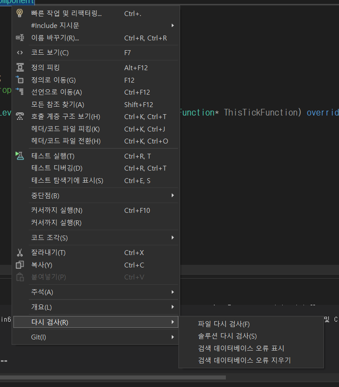Click the flask icon beside 테스트 실행
339x387 pixels.
pos(20,156)
